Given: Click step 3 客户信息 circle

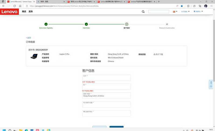Looking at the screenshot, I should click(127, 24).
